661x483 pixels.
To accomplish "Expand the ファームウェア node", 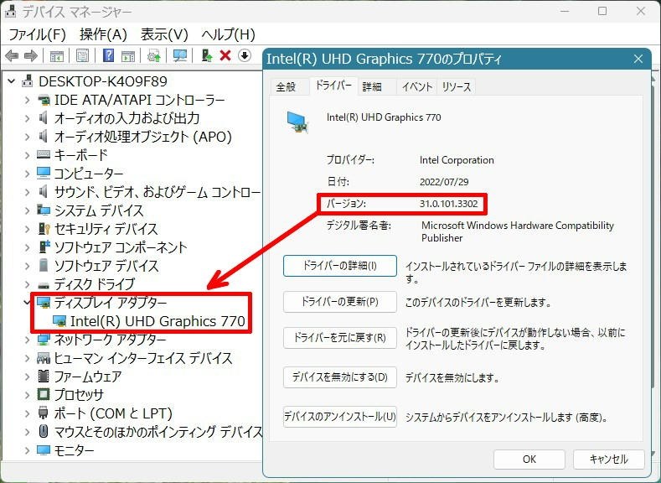I will (28, 377).
